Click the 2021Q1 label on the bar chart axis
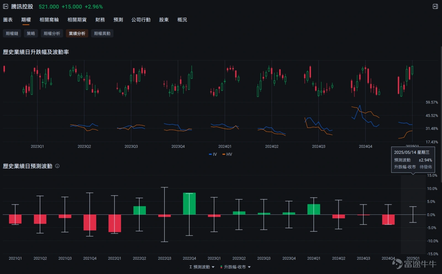Viewport: 442px width, 274px height. point(15,258)
